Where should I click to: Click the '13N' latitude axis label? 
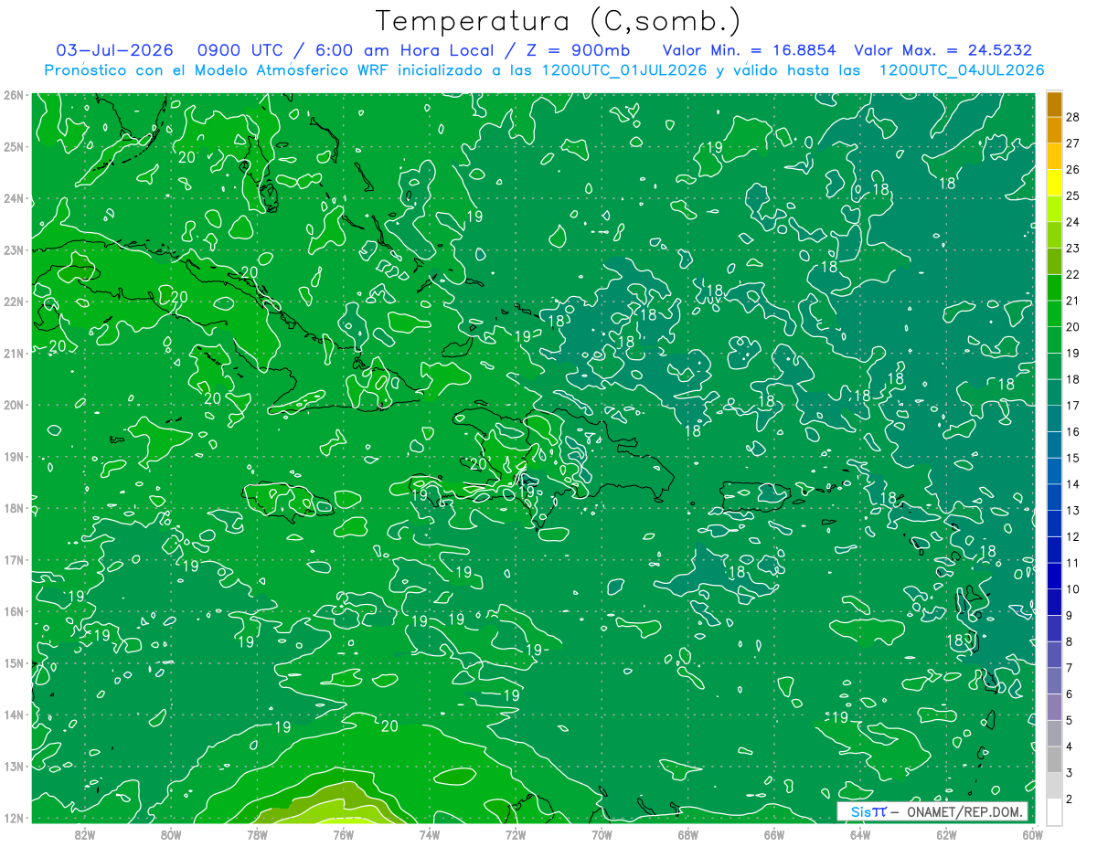coord(13,766)
